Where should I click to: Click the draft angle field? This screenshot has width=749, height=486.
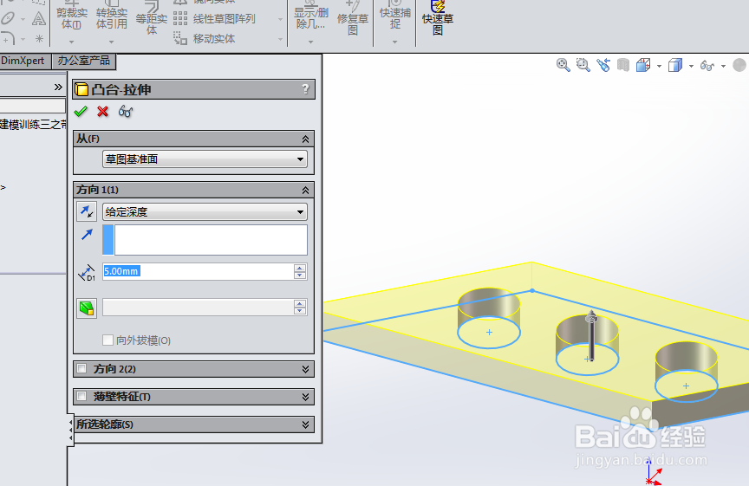[x=199, y=308]
